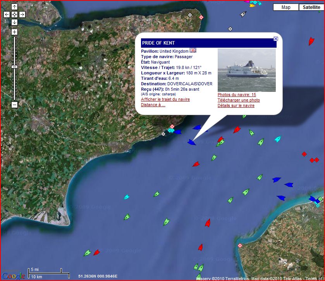Select the red ship beside the green ship bottom left

(x=96, y=252)
